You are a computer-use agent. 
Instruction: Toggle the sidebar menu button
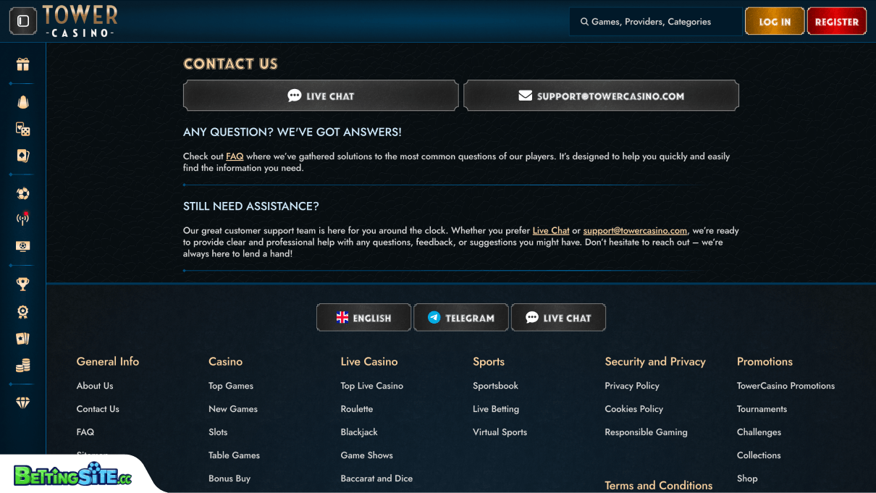[x=22, y=21]
